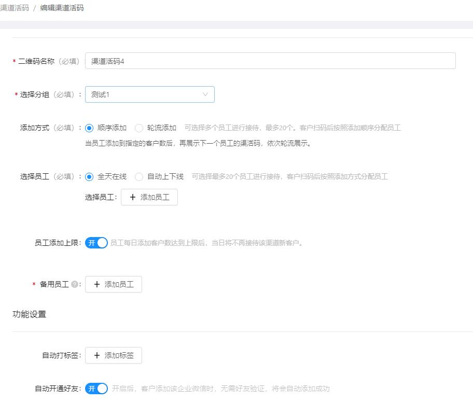Switch employee schedule to 自动上下线
Viewport: 473px width, 402px height.
139,176
